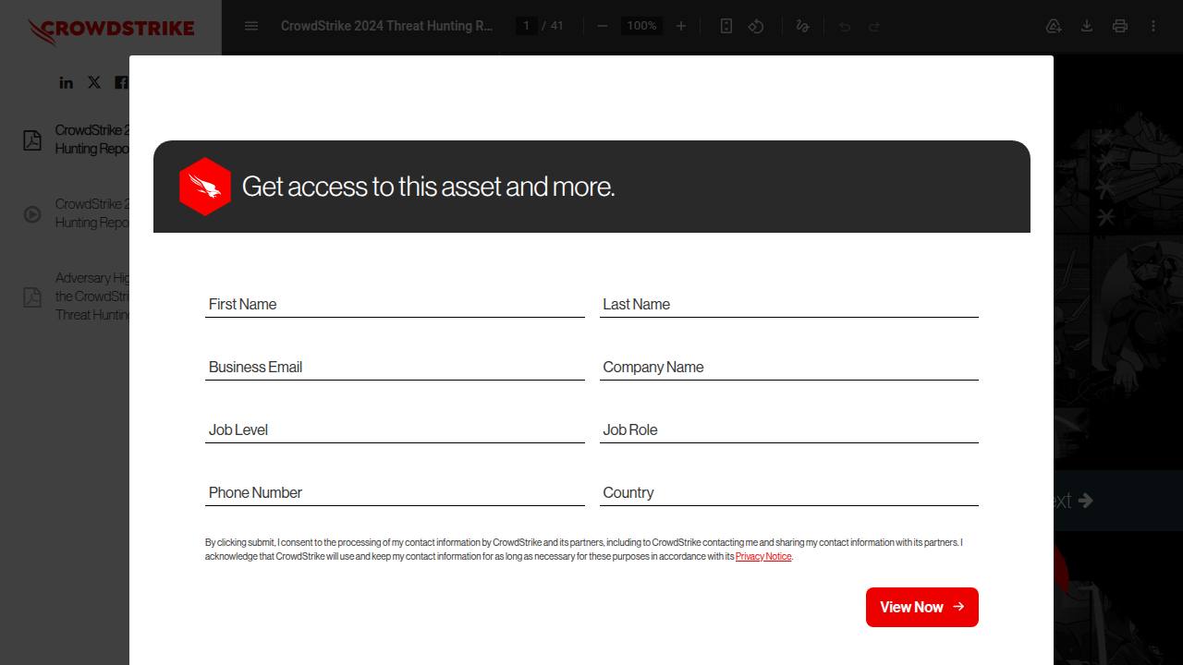This screenshot has width=1183, height=665.
Task: Click the fit-to-page icon in PDF toolbar
Action: (726, 26)
